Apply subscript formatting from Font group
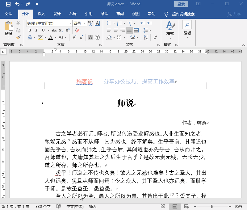 (60, 30)
